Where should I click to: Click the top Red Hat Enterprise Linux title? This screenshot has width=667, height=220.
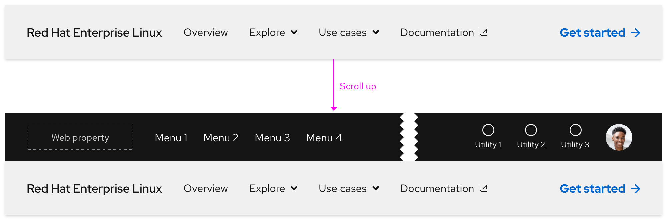click(94, 33)
